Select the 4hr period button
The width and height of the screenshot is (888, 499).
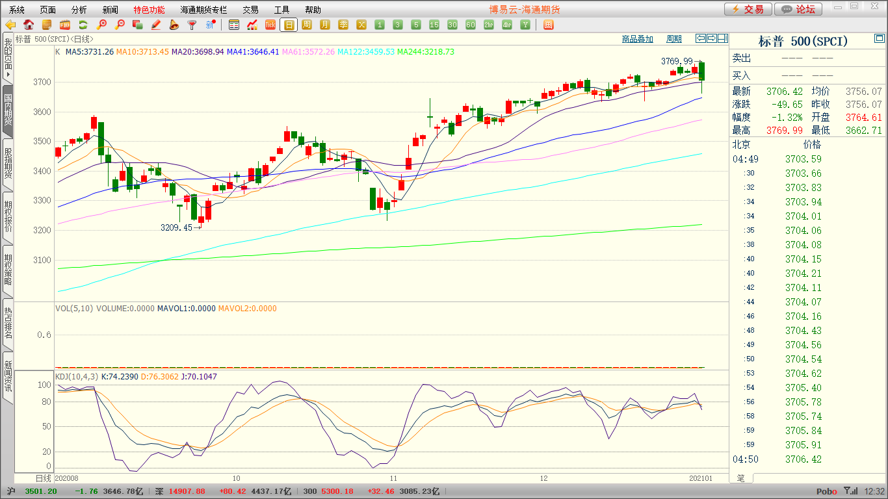[507, 25]
